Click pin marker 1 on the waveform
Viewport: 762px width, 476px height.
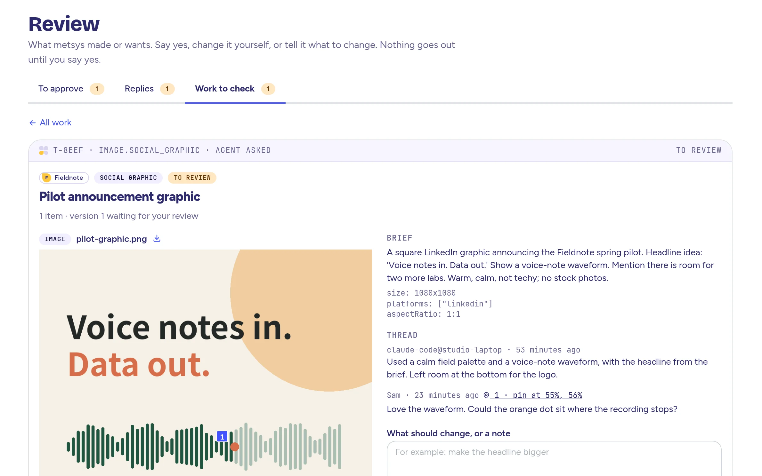click(222, 437)
